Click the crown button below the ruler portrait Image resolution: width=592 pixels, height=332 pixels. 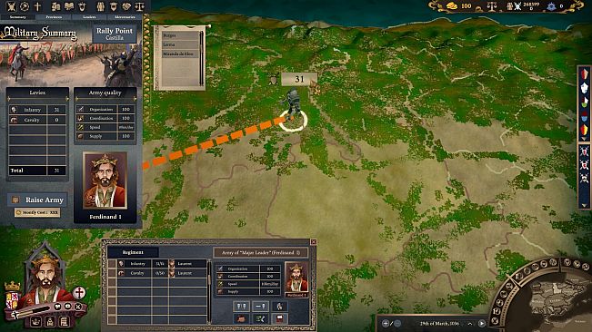35,321
